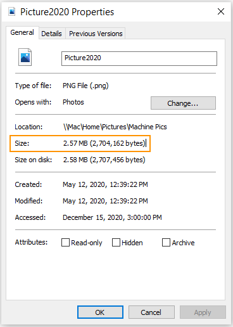
Task: Click the large PNG file type icon
Action: pyautogui.click(x=25, y=57)
